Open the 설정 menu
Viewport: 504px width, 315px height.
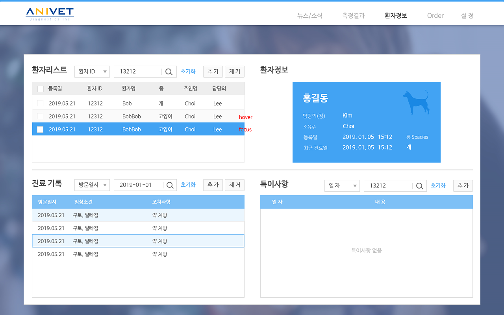coord(467,16)
